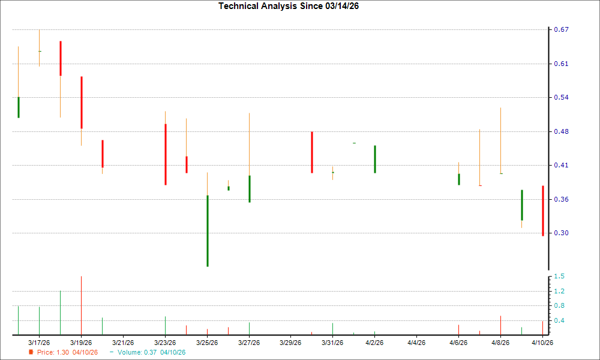Image resolution: width=600 pixels, height=360 pixels.
Task: Select the red candlestick above the 3/19/26 label
Action: click(82, 102)
